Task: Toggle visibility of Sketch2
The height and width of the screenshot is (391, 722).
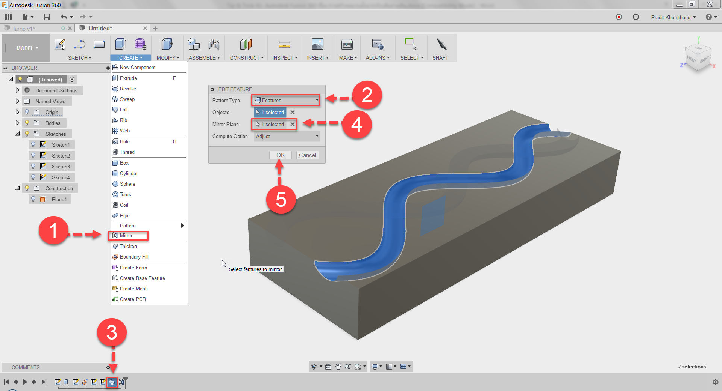Action: point(33,155)
